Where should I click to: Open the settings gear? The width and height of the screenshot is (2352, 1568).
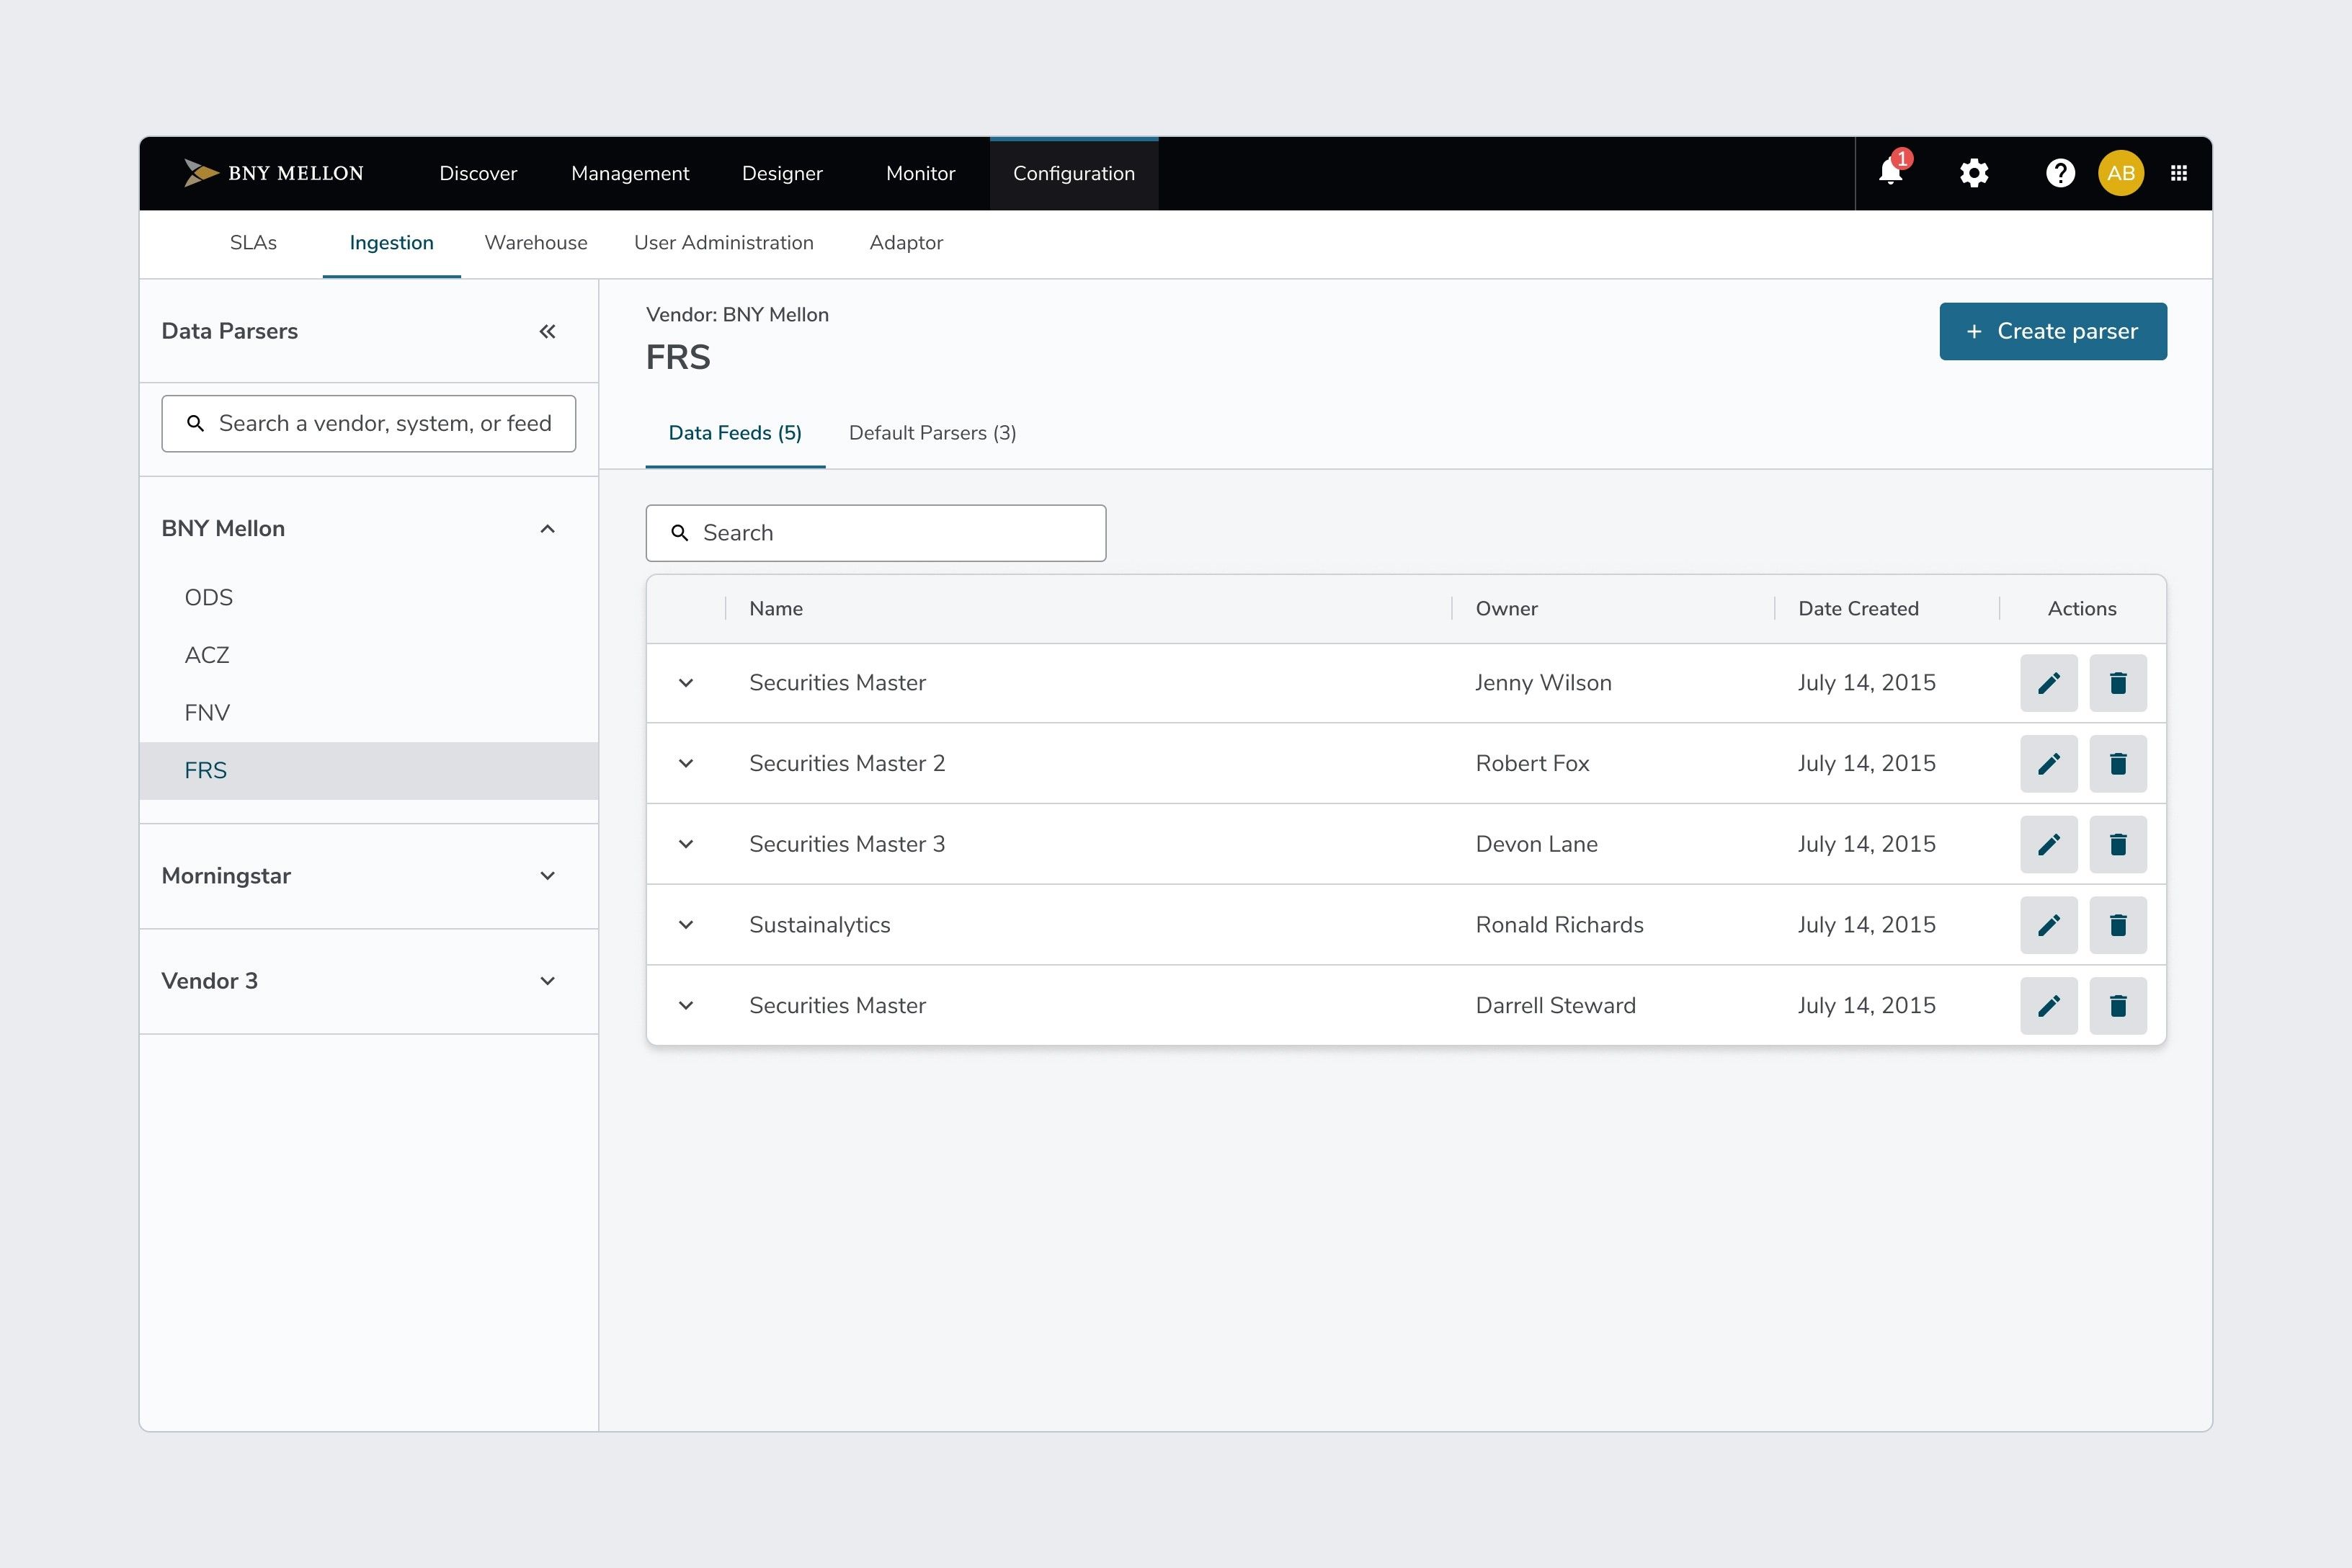(1974, 173)
